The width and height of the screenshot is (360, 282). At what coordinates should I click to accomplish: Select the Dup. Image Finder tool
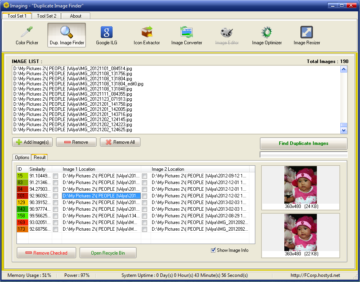(x=67, y=35)
